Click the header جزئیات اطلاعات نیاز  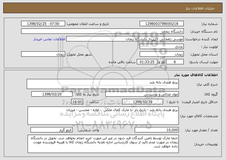tap(200, 8)
